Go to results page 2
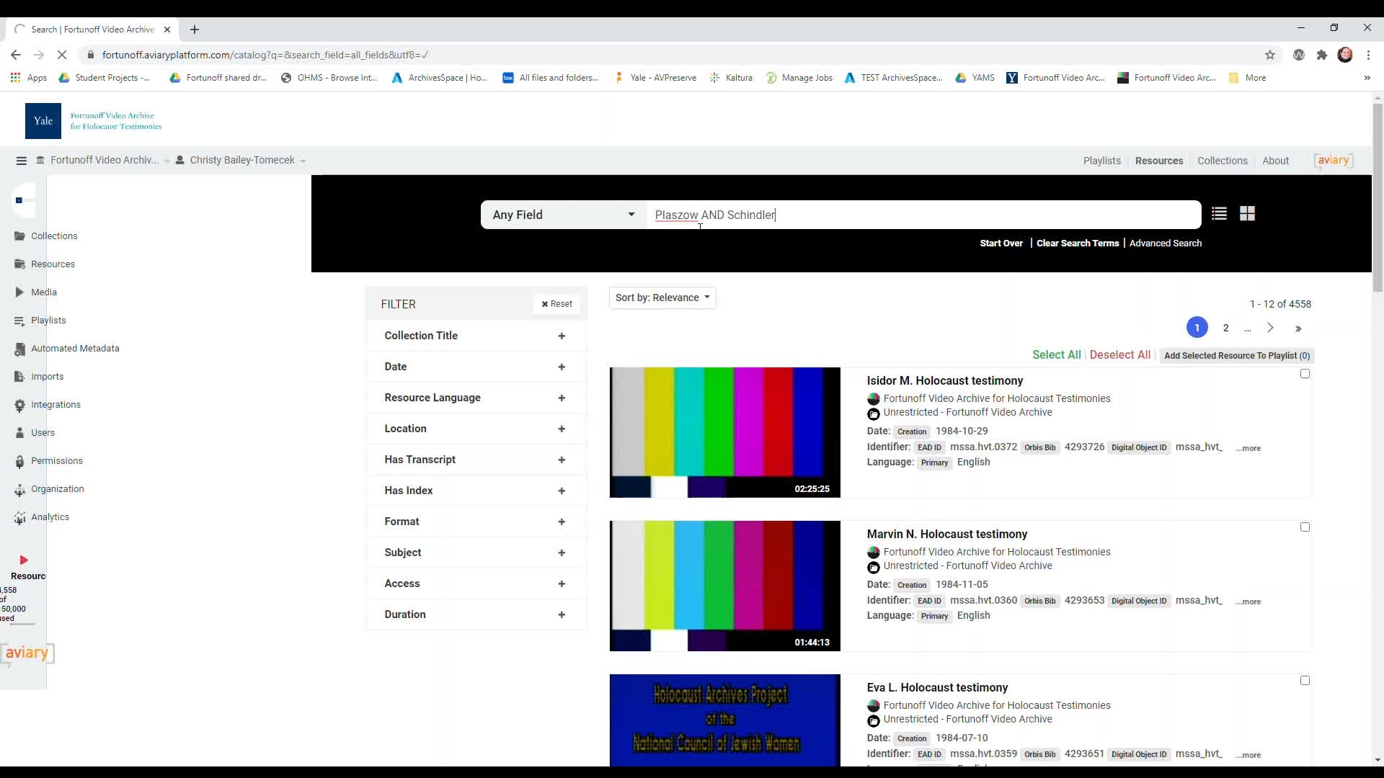1384x778 pixels. click(x=1225, y=328)
